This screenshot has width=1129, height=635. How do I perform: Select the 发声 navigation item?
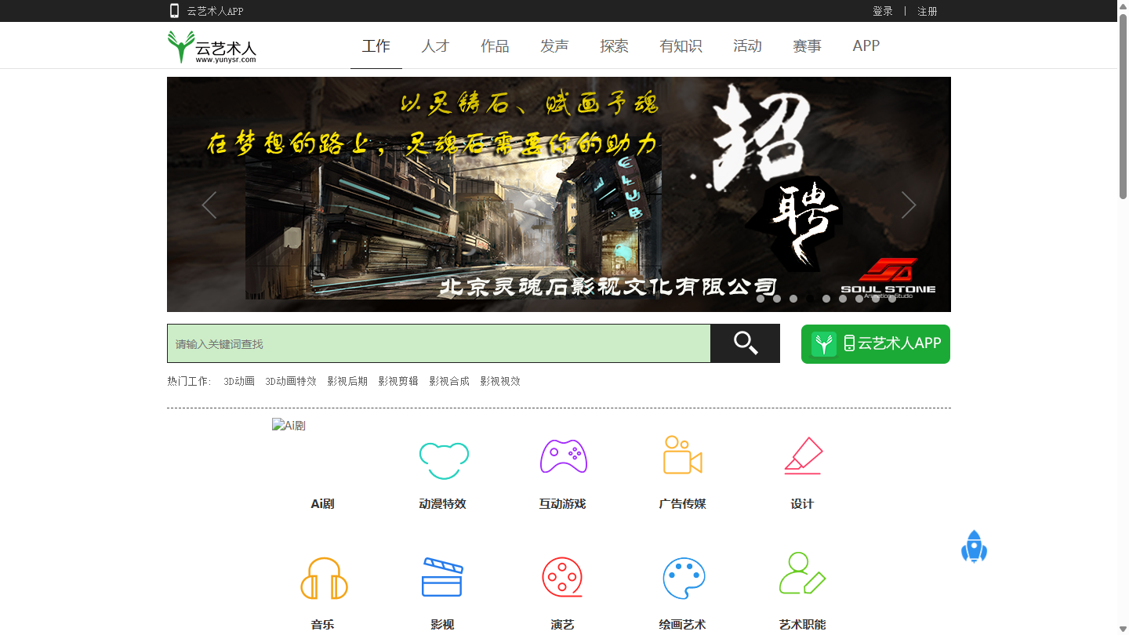pos(554,46)
